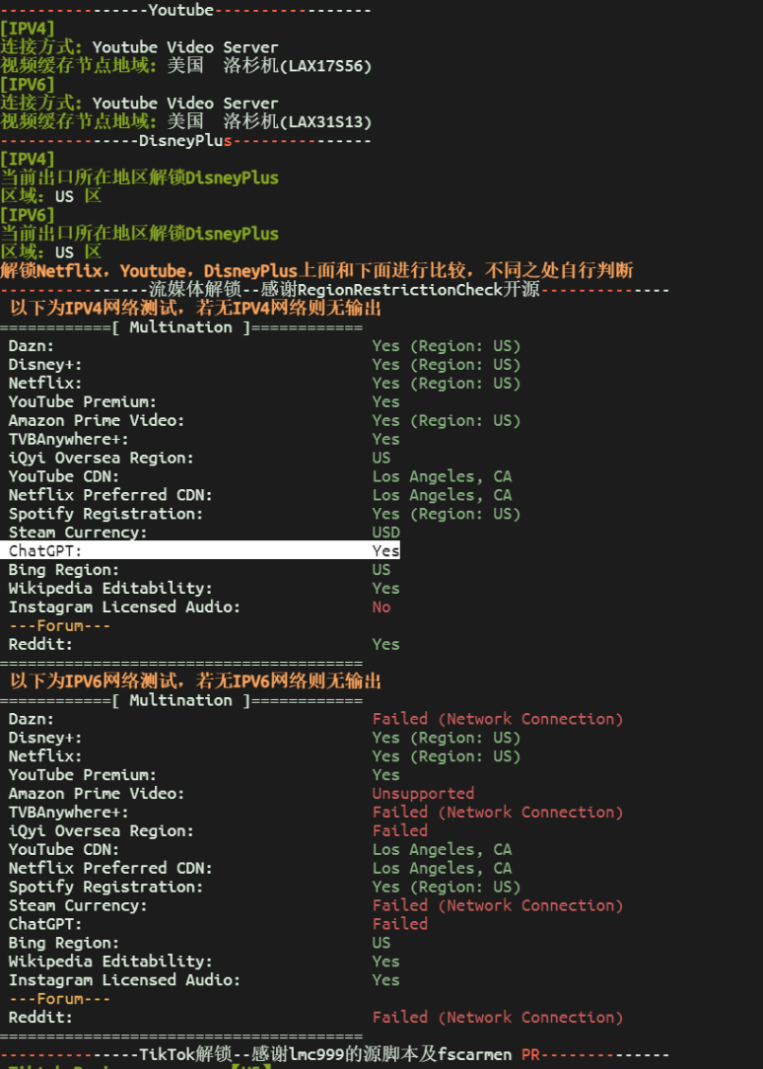Click the Reddit: Yes row
Image resolution: width=763 pixels, height=1069 pixels.
[x=204, y=644]
